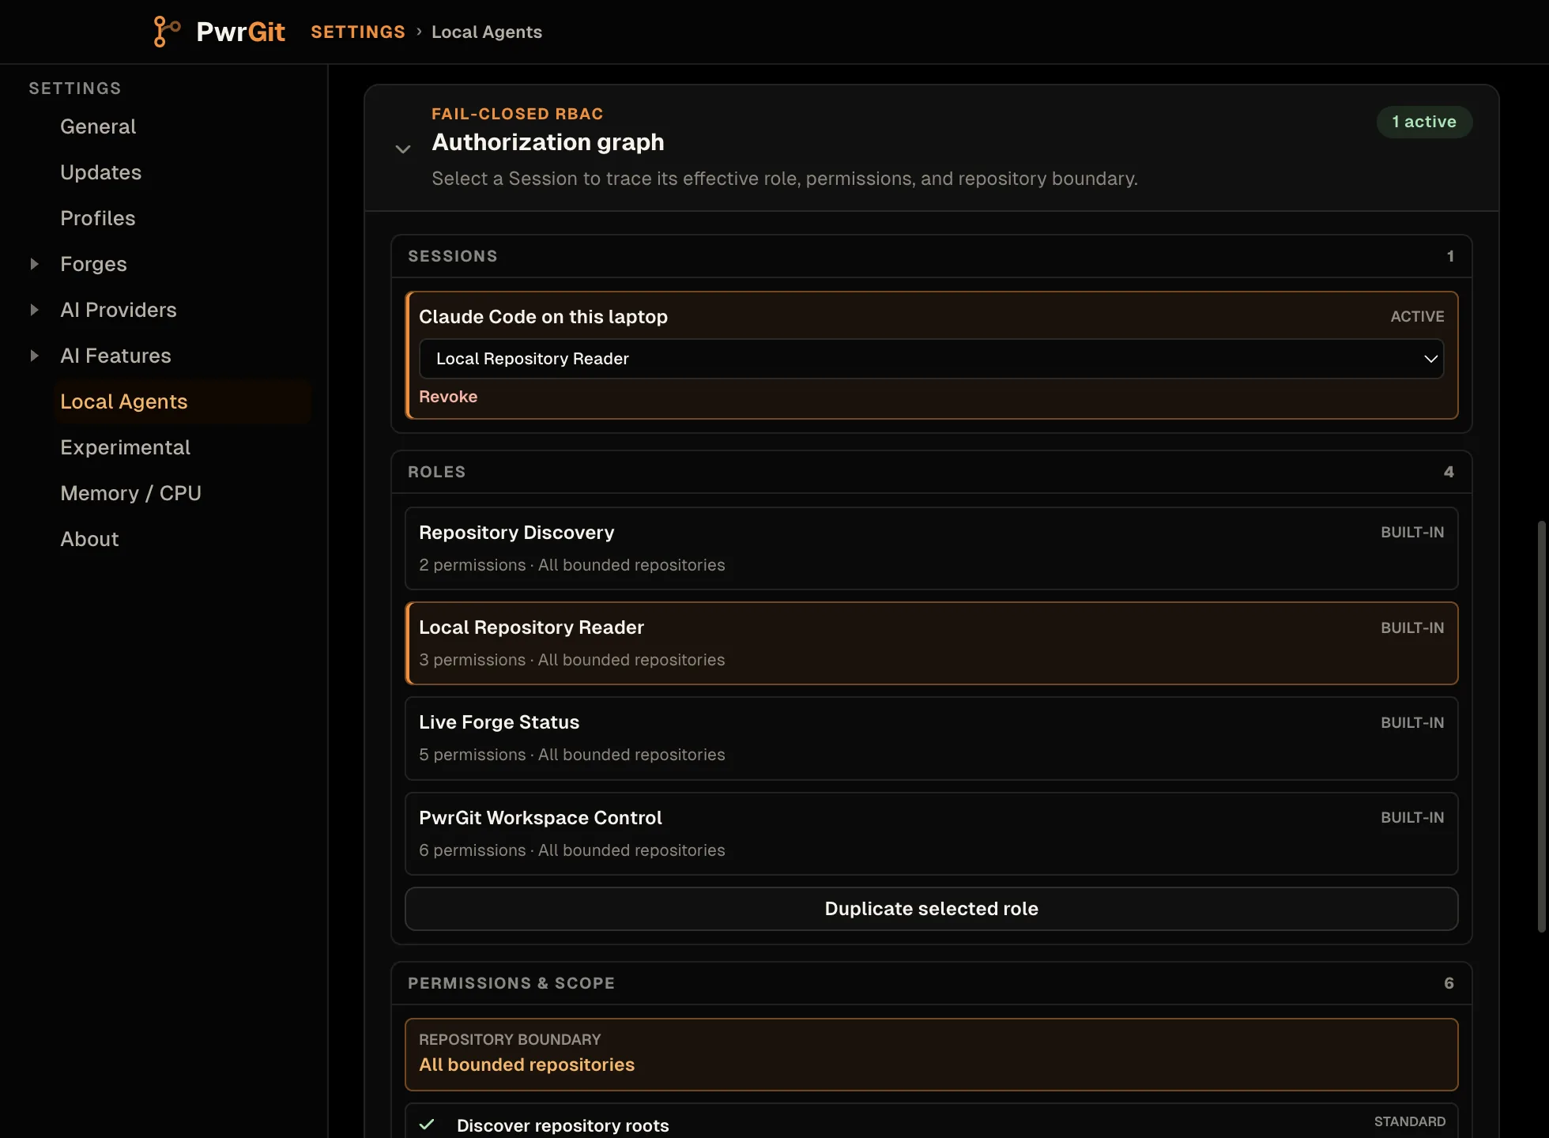Click BUILT-IN tag on Live Forge Status

click(x=1412, y=722)
